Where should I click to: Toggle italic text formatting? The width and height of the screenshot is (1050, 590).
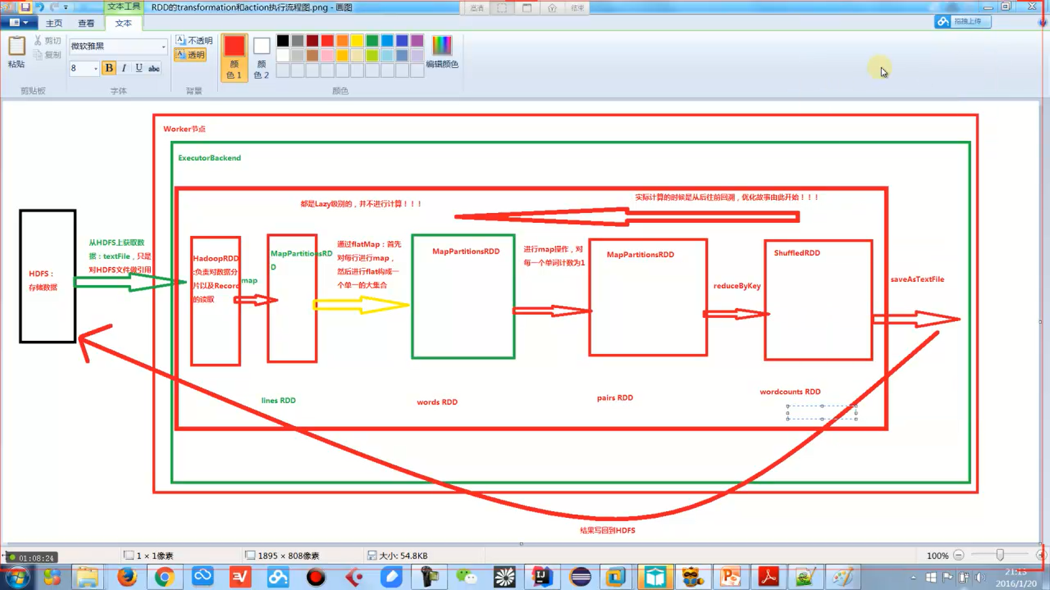[123, 68]
